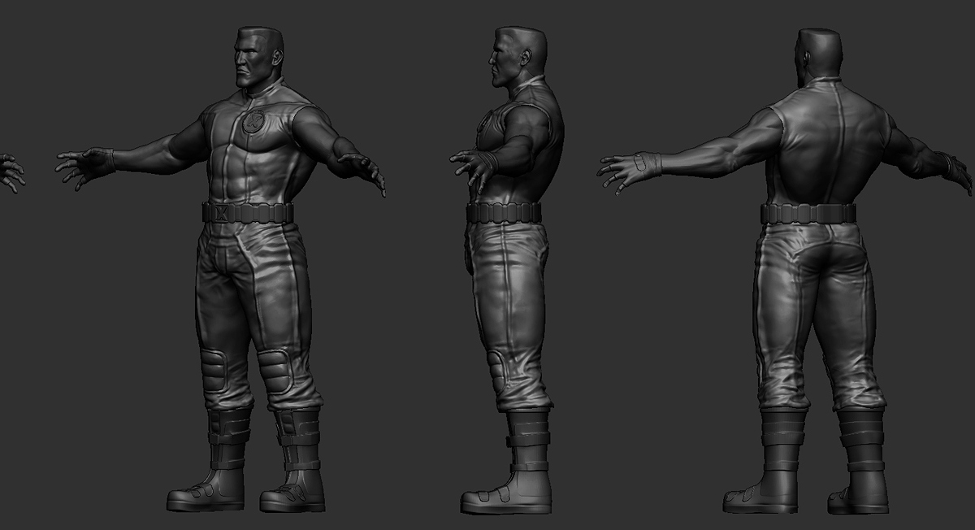
Task: Click the X belt buckle on the front-view model
Action: 219,214
